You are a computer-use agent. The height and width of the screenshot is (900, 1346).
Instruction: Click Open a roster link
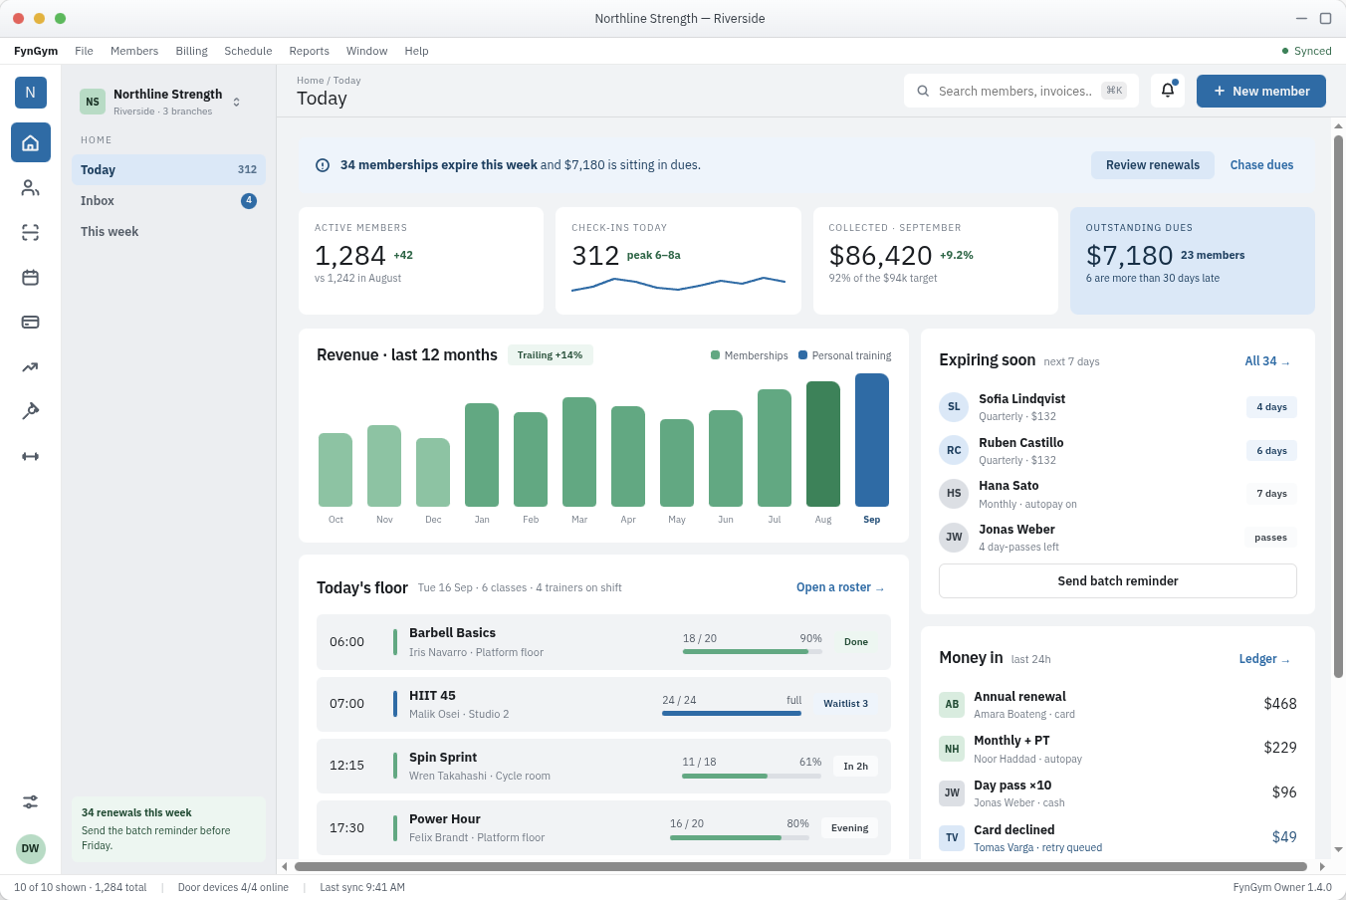(840, 587)
